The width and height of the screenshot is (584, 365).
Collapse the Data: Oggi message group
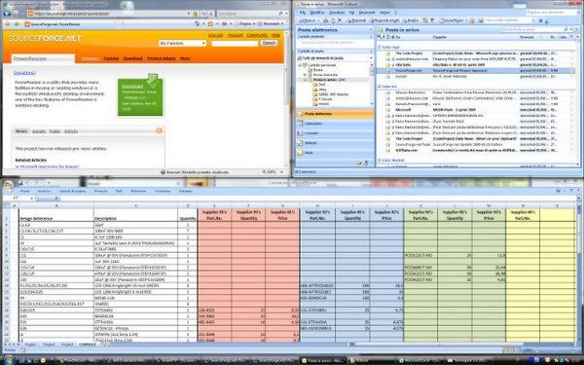[x=380, y=48]
